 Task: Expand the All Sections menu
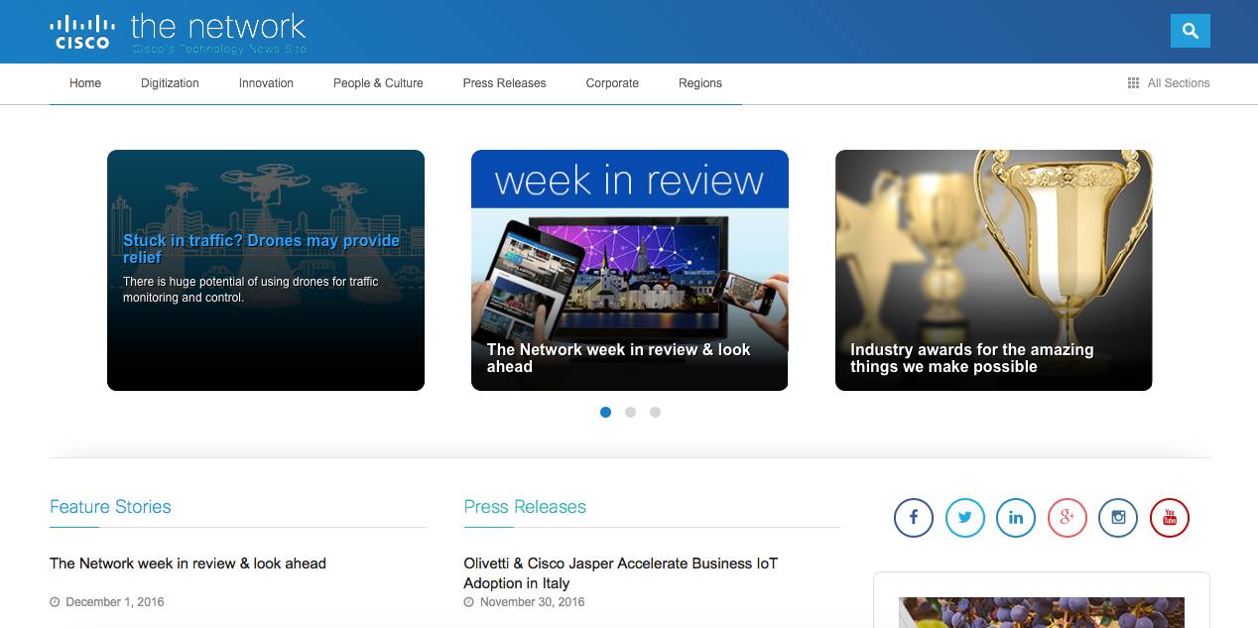1169,83
